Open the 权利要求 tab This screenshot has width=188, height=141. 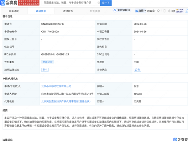coord(95,11)
